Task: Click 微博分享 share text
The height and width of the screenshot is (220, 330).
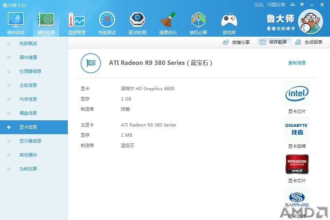Action: (241, 42)
